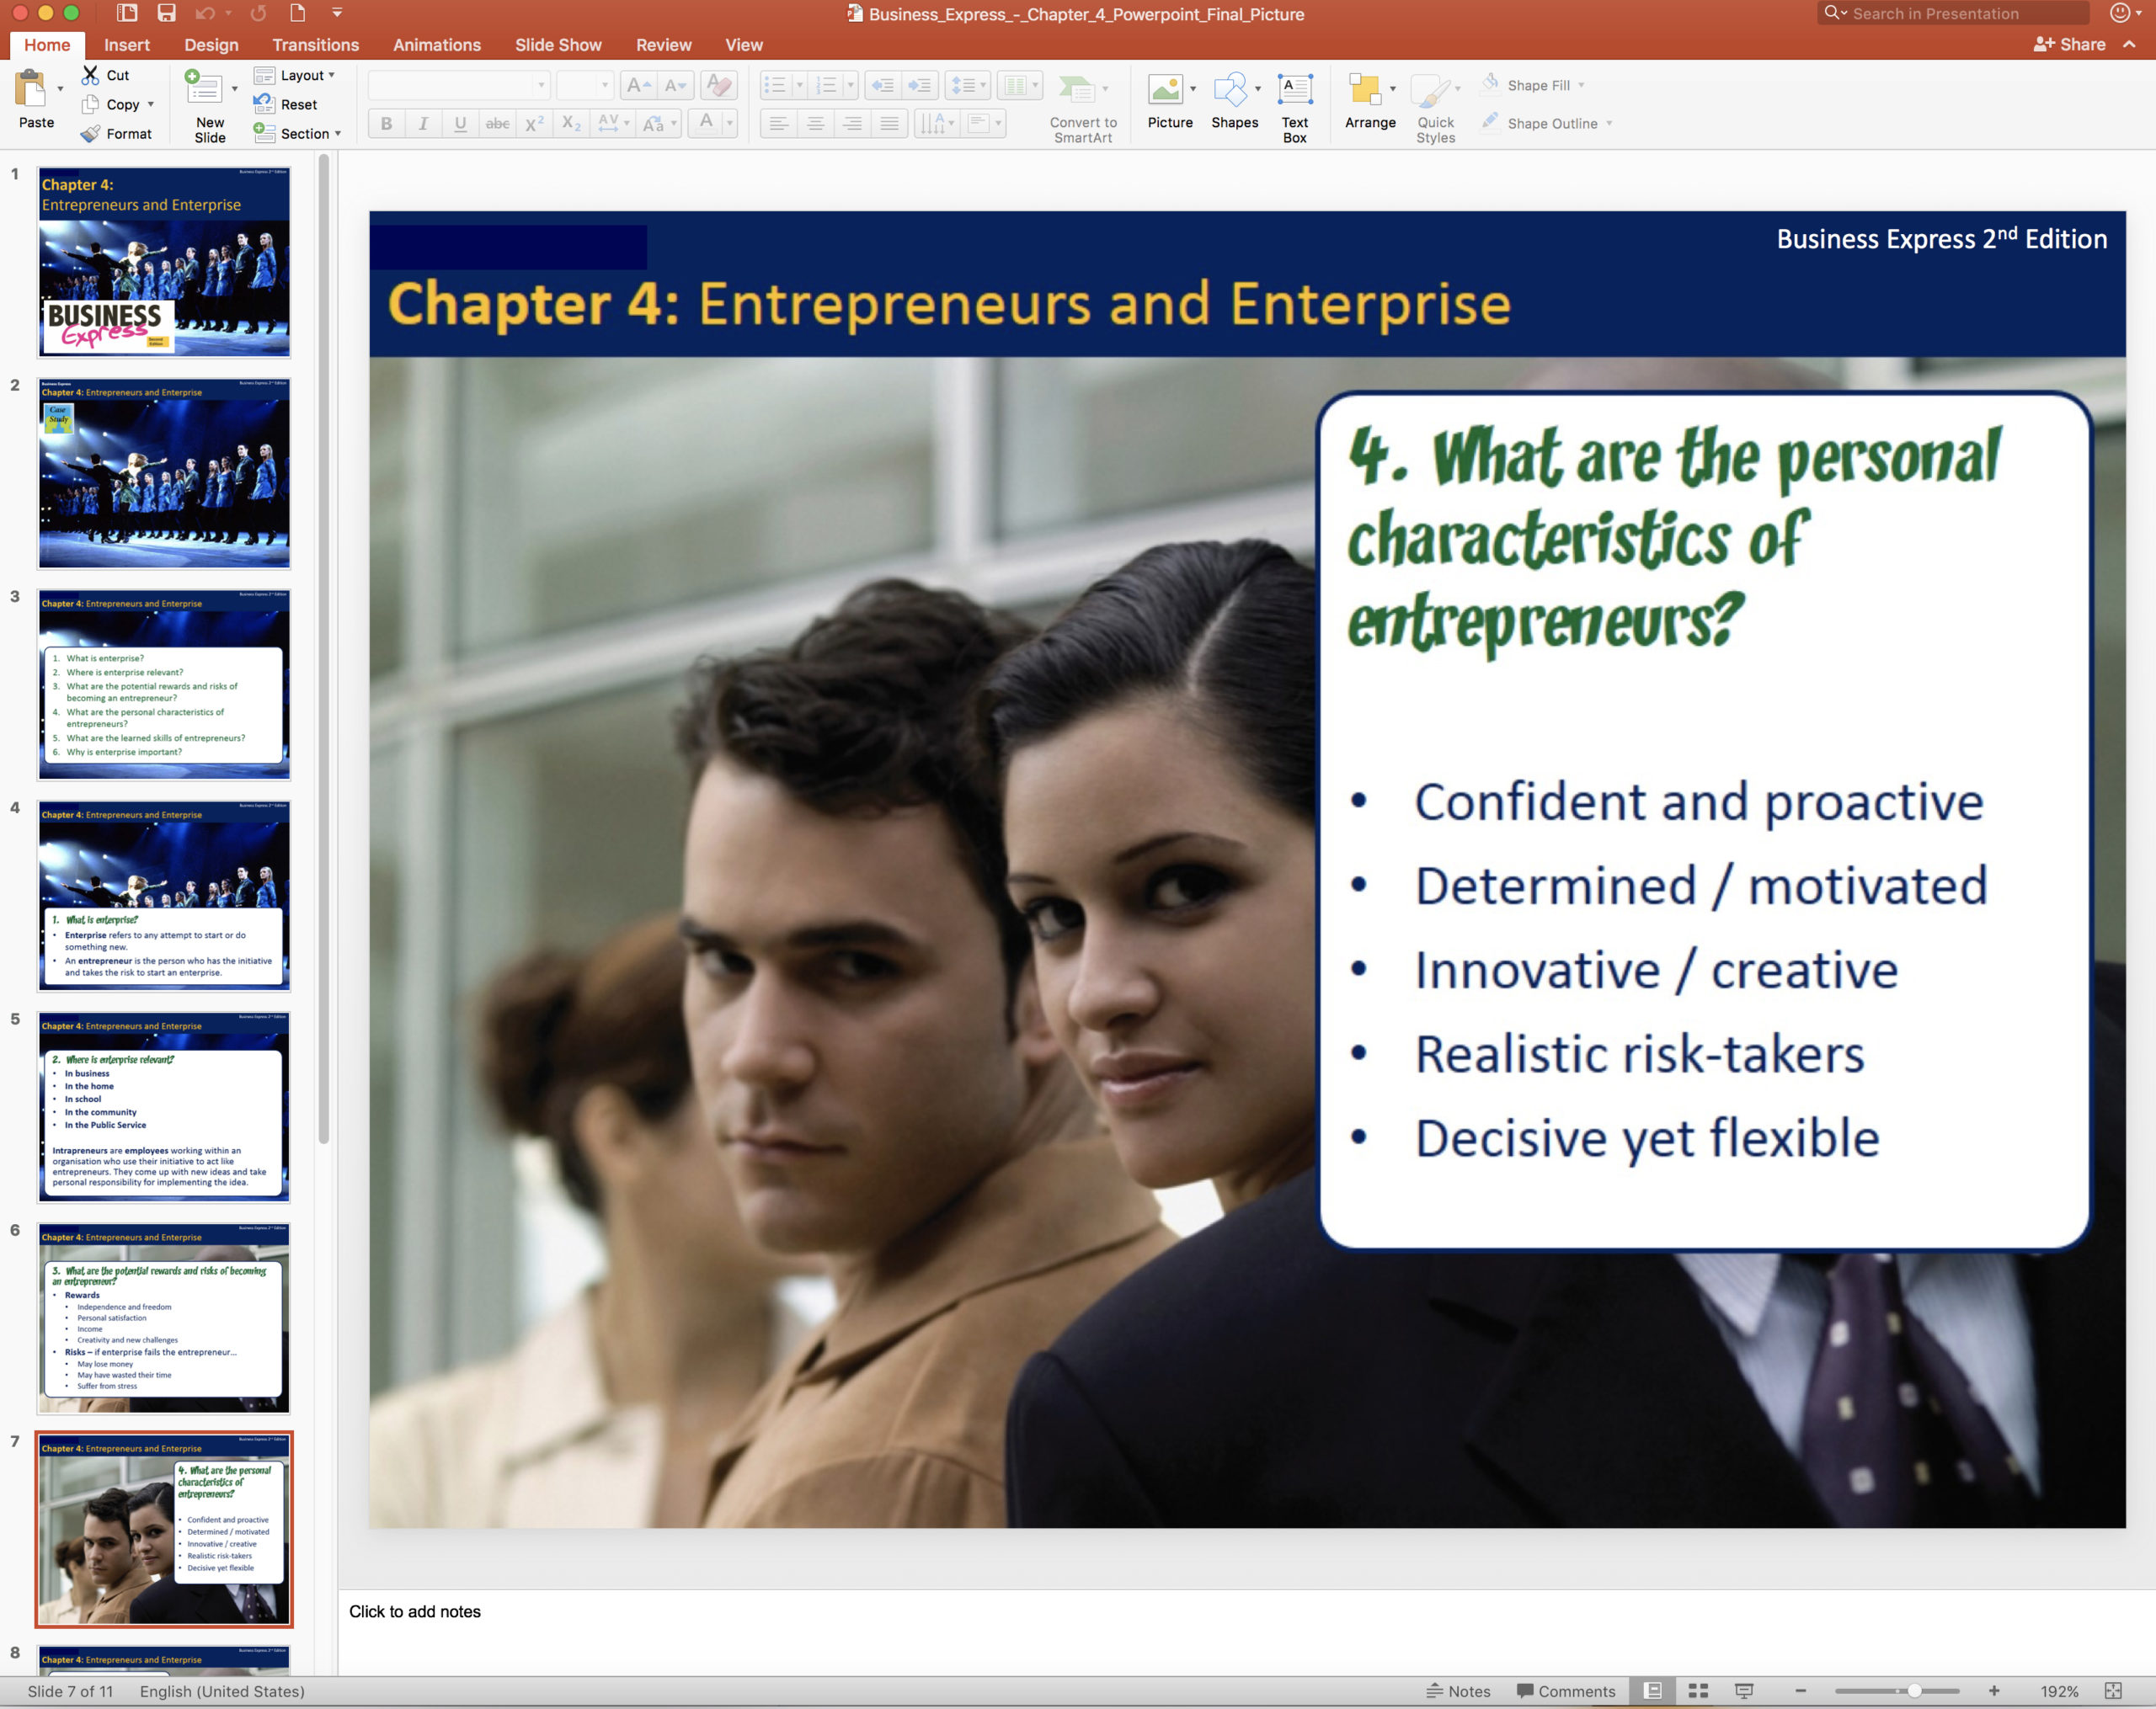Open the font size combo box
The height and width of the screenshot is (1709, 2156).
pos(585,86)
